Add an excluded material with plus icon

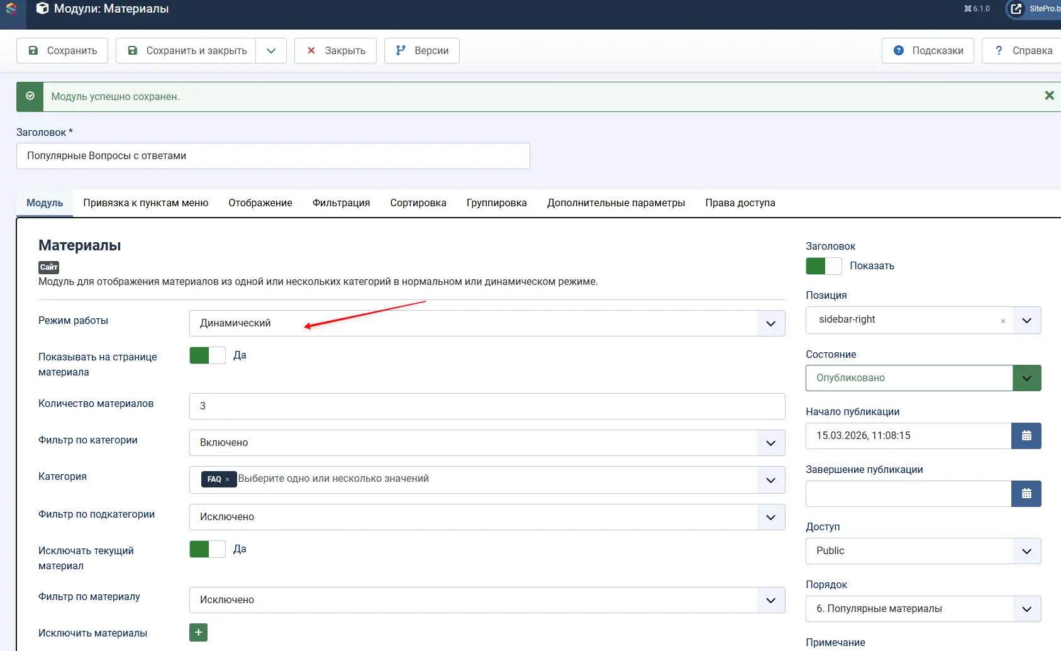[198, 632]
